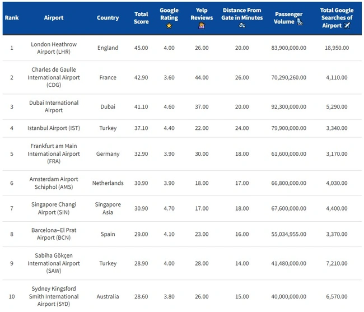The height and width of the screenshot is (312, 364).
Task: Click the person icon under Yelp Reviews
Action: [x=202, y=26]
